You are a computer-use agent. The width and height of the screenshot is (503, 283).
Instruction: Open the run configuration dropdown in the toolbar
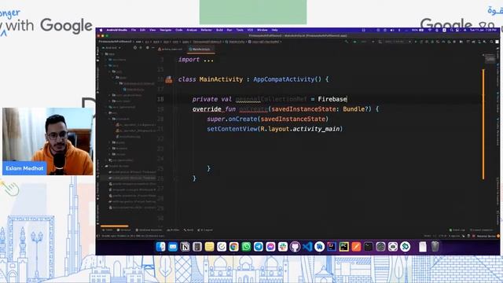[x=364, y=42]
